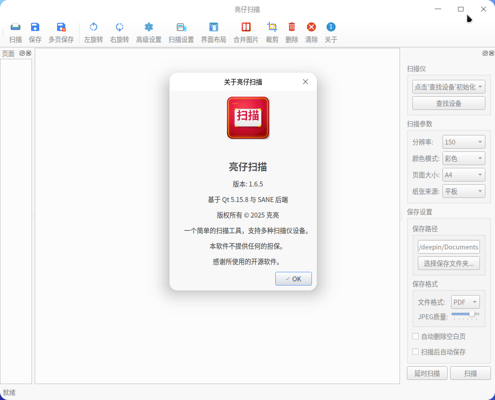Close the right settings panel
The image size is (495, 400).
(x=491, y=53)
